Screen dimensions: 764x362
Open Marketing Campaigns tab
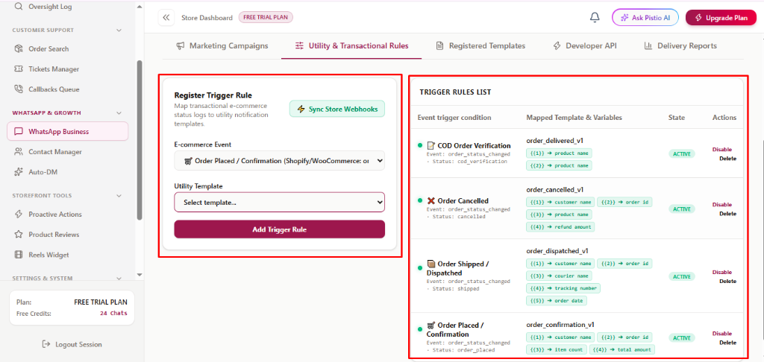point(222,45)
